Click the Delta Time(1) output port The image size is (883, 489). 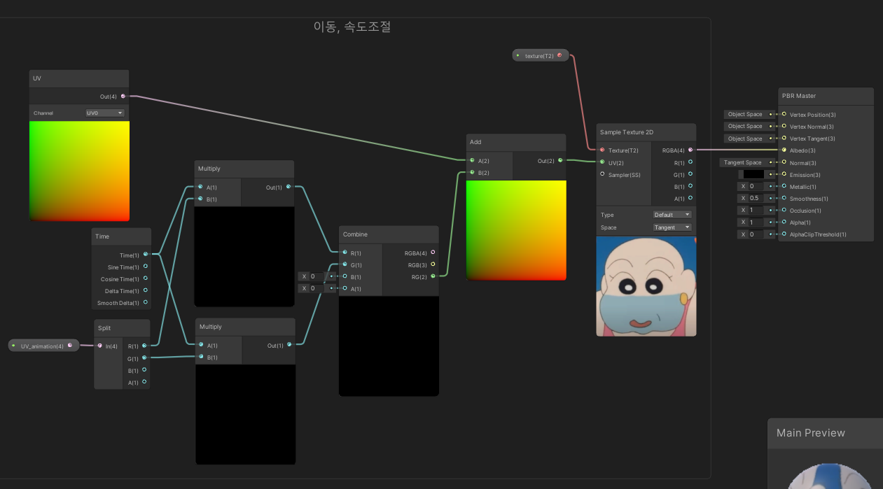coord(146,290)
